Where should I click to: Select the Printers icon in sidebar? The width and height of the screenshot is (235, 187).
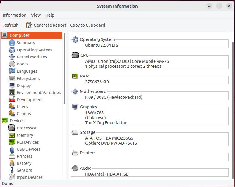coord(12,156)
